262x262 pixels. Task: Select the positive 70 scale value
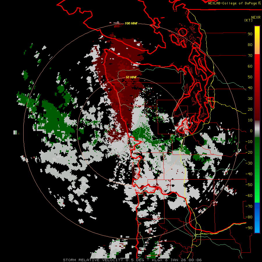pyautogui.click(x=250, y=56)
